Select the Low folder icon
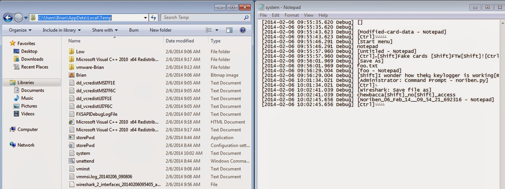 click(72, 51)
